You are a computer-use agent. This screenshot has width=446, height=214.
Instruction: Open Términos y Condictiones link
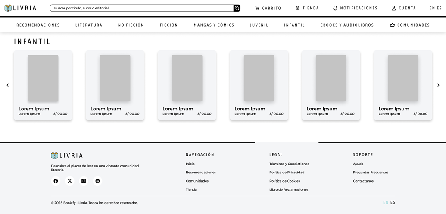tap(289, 164)
